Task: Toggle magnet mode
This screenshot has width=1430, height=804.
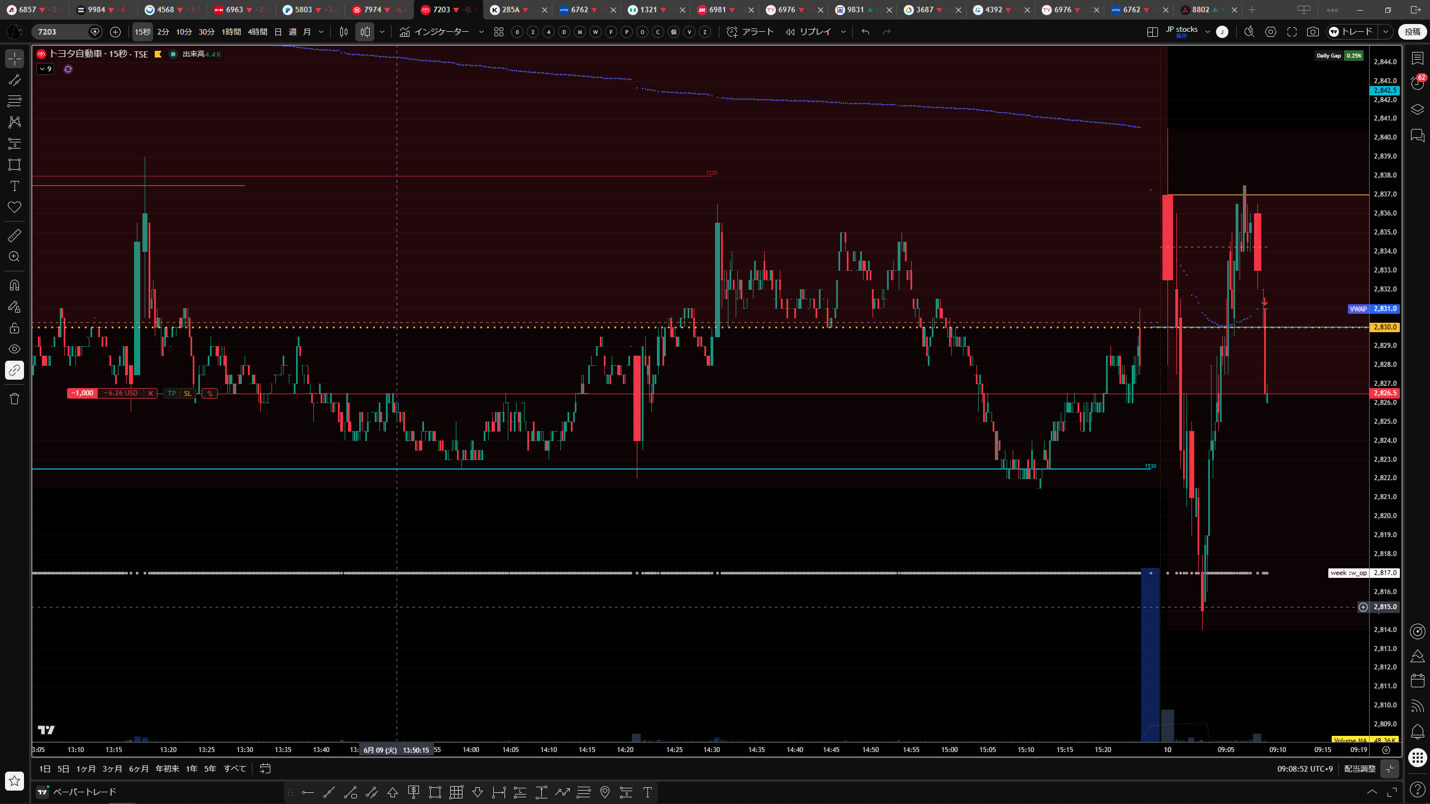Action: coord(15,285)
